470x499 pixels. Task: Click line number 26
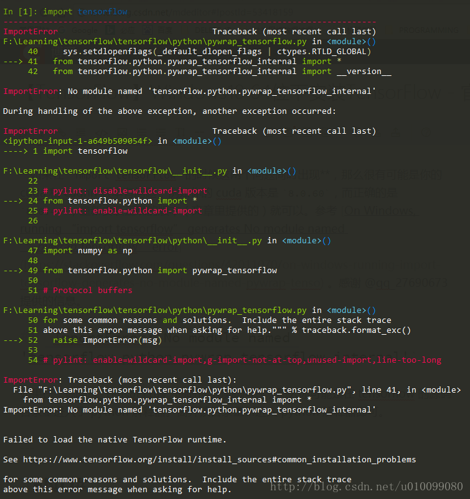(x=33, y=220)
